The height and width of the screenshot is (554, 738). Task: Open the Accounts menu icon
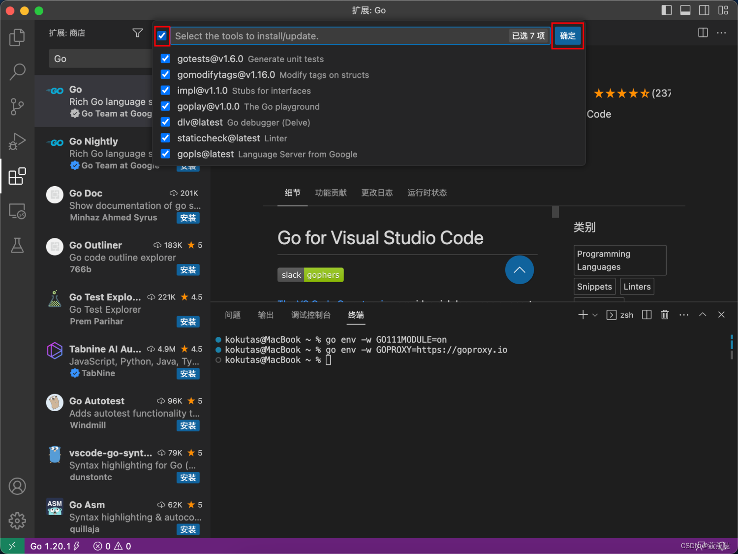(x=17, y=486)
